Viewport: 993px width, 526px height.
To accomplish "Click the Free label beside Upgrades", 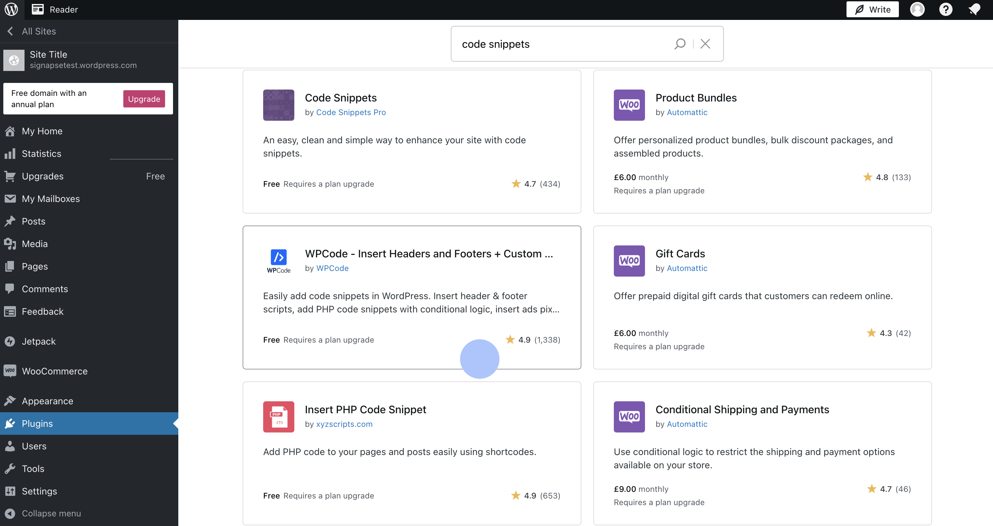I will click(155, 176).
